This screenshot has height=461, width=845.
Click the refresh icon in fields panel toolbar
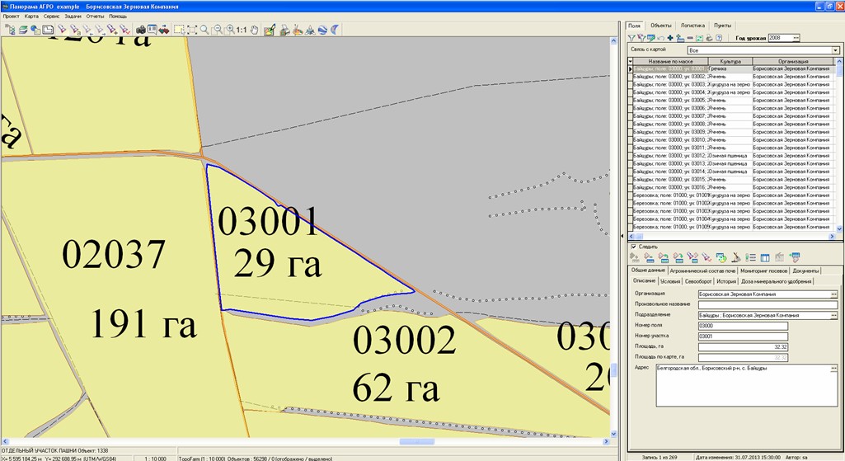coord(699,38)
